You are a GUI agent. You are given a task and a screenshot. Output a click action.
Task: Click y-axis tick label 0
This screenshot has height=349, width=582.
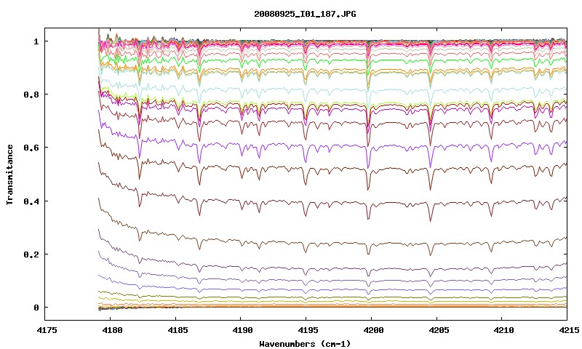tap(36, 308)
